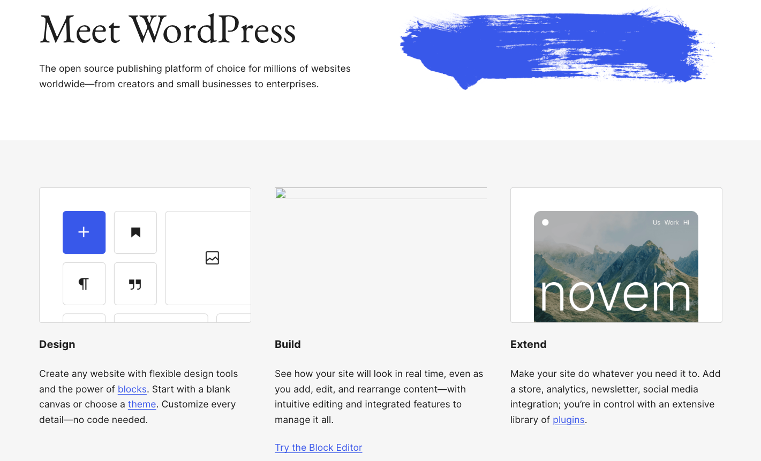The height and width of the screenshot is (461, 761).
Task: Click the Work text in the novem preview
Action: tap(672, 223)
